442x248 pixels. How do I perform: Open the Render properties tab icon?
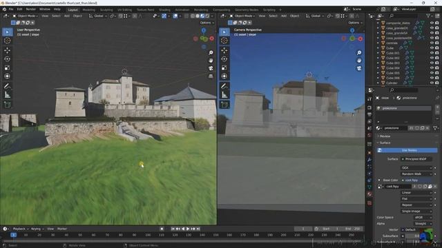click(369, 107)
